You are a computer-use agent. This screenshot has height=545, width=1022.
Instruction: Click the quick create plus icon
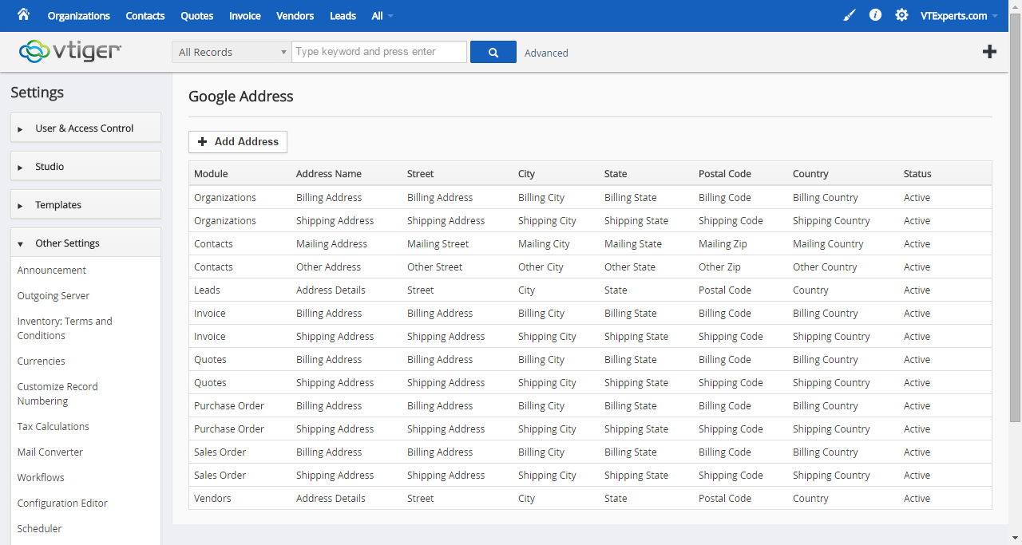point(989,52)
